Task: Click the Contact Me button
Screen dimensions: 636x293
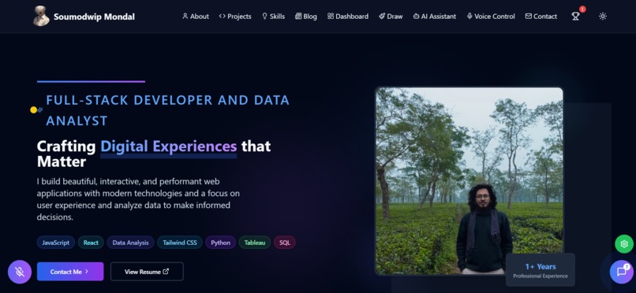Action: tap(70, 272)
